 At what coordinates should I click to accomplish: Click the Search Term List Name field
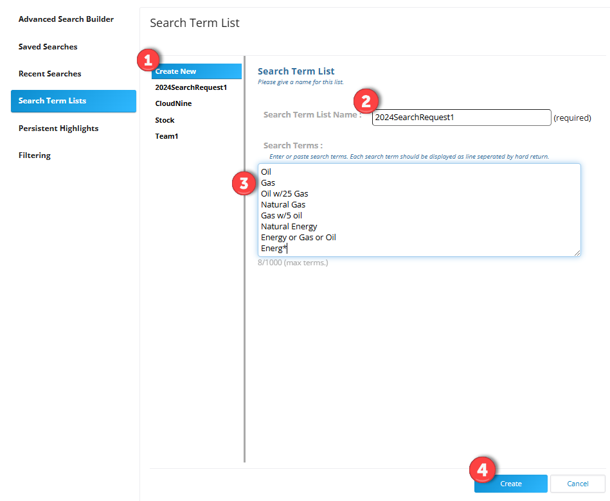(x=461, y=118)
